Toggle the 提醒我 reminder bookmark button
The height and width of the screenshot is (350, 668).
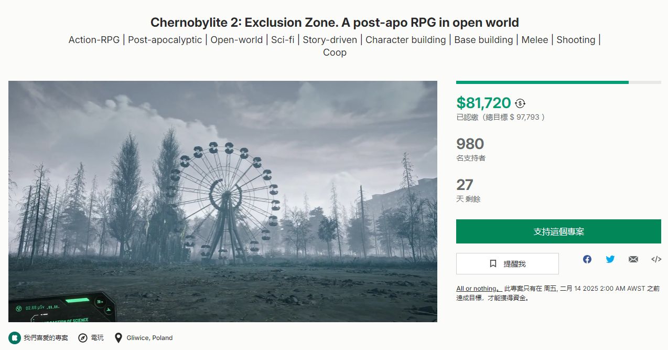pyautogui.click(x=507, y=263)
